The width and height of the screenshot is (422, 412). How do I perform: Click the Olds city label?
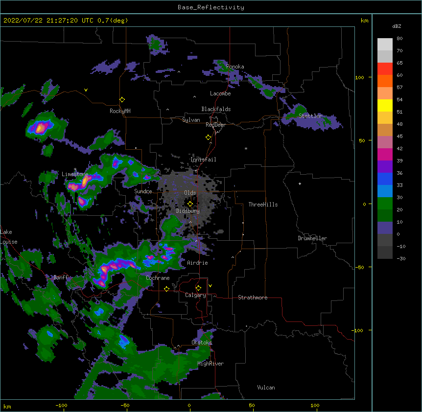coord(190,193)
